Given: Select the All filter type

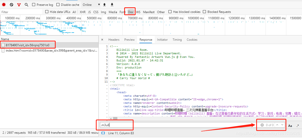Looking at the screenshot, I should coord(74,12).
